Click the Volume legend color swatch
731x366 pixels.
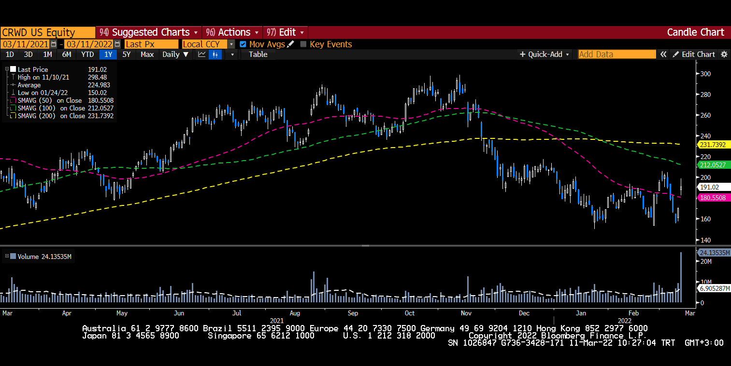pyautogui.click(x=13, y=257)
